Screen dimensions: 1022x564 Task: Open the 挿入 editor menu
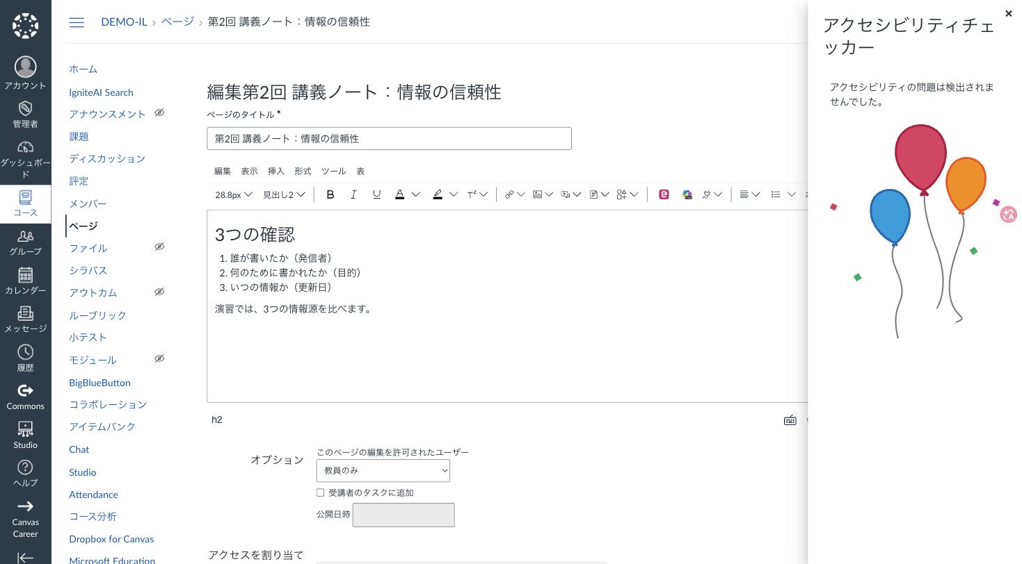tap(276, 171)
